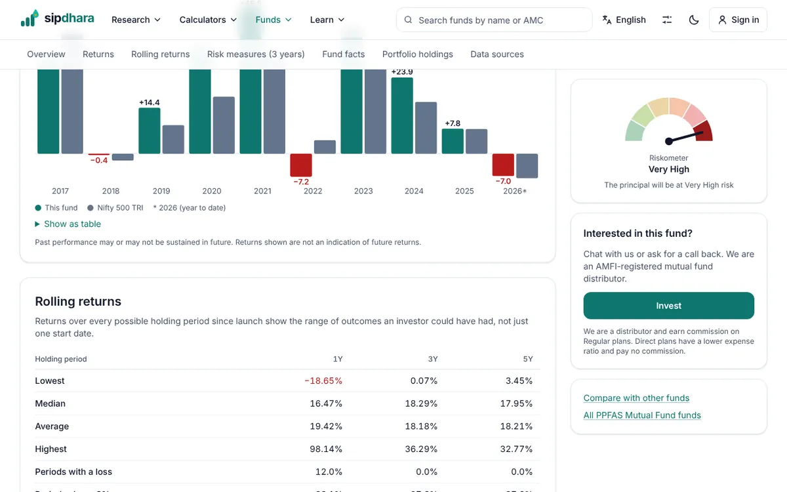Click the 2019 fund bar +14.4
This screenshot has width=787, height=492.
click(150, 131)
